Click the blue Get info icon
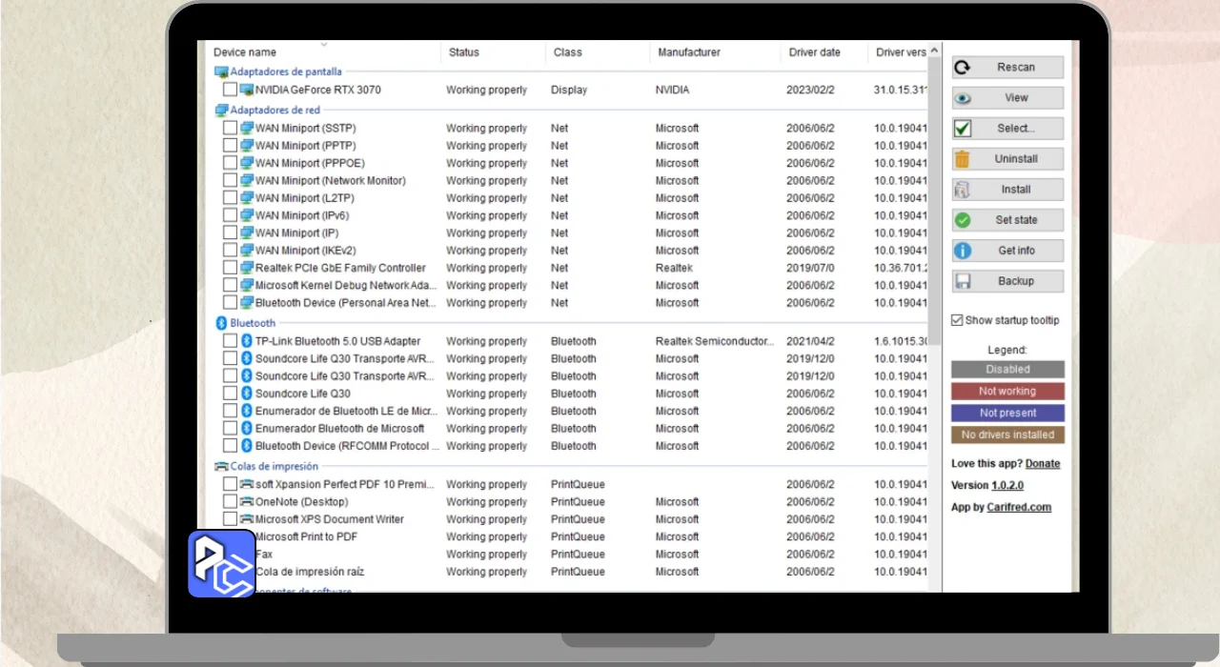This screenshot has width=1220, height=667. coord(963,251)
